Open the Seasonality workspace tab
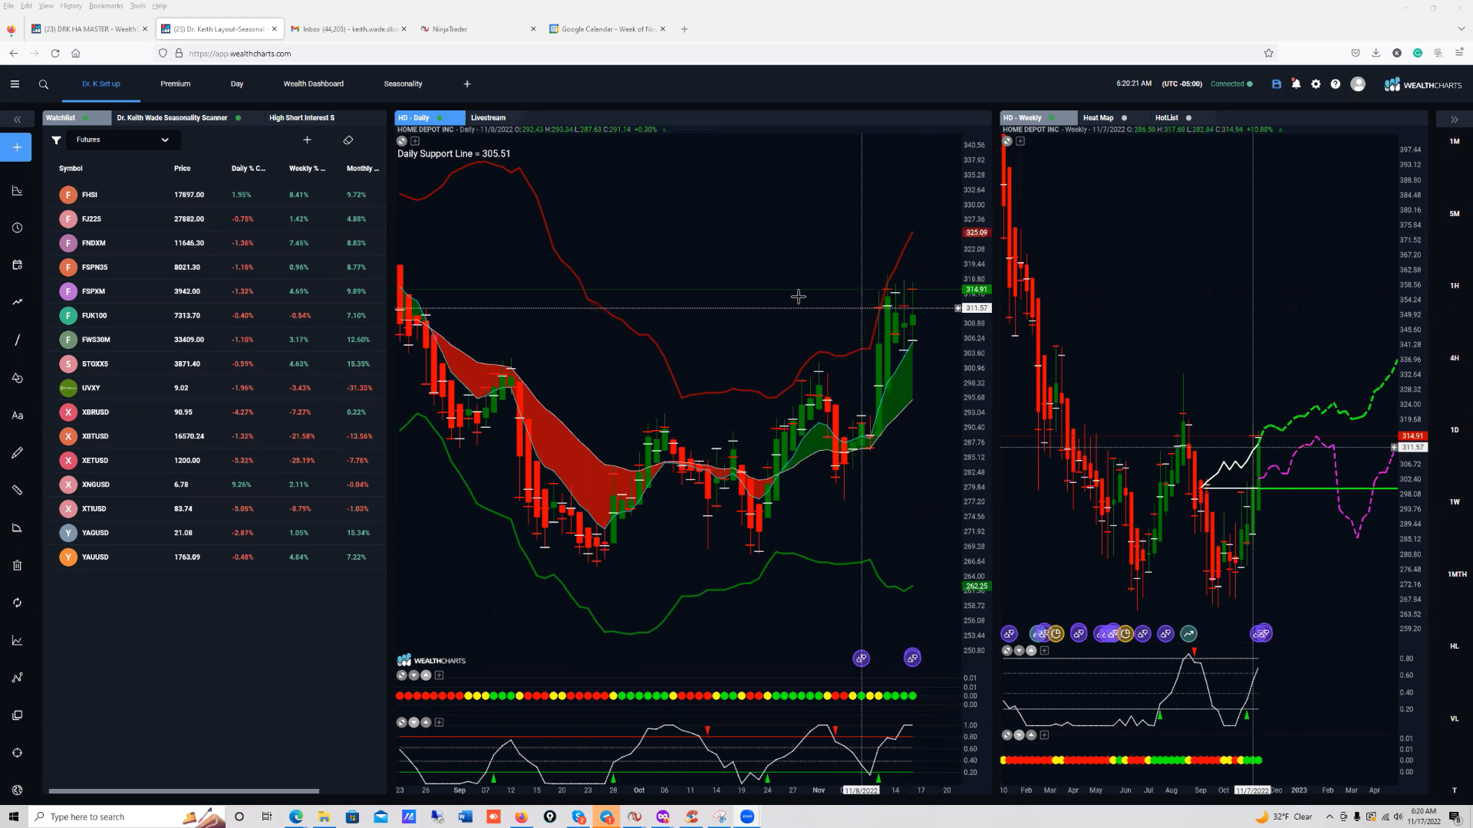 [403, 84]
